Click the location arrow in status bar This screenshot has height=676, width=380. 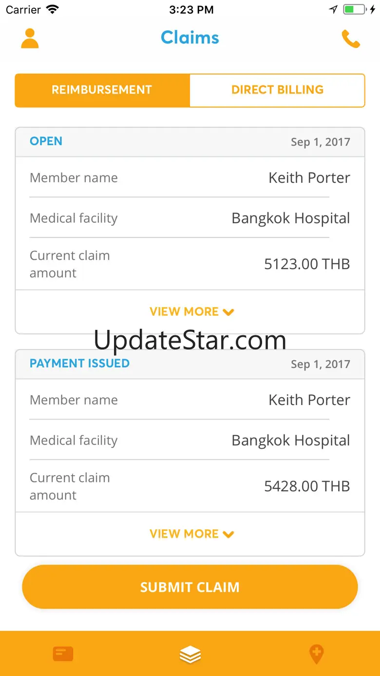[x=333, y=9]
